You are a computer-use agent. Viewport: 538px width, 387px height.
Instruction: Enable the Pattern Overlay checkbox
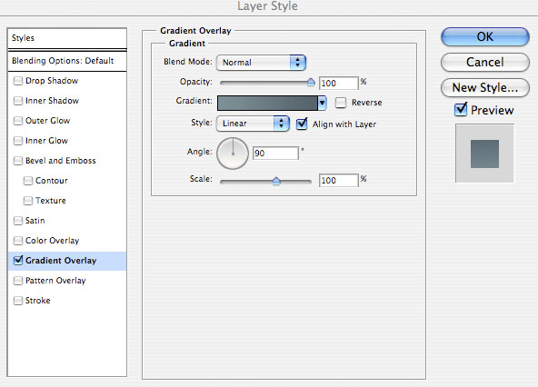pyautogui.click(x=18, y=281)
